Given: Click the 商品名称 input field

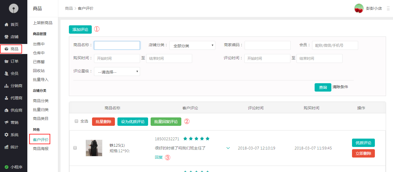Looking at the screenshot, I should (x=117, y=45).
